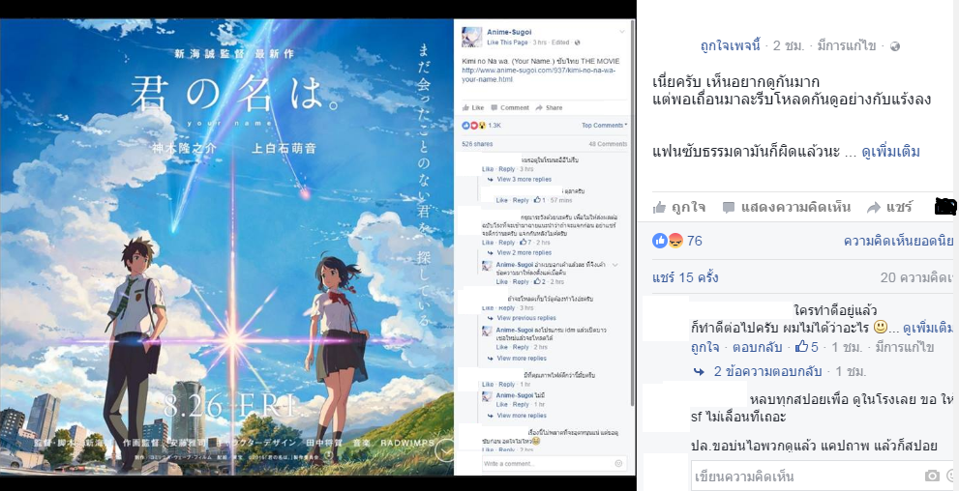Click the camera icon in เขียนความคิดเห็น box
Screen dimensions: 959x491
click(x=932, y=476)
